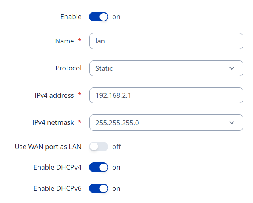
Task: Click the IPv4 address field 192.168.2.1
Action: tap(166, 95)
